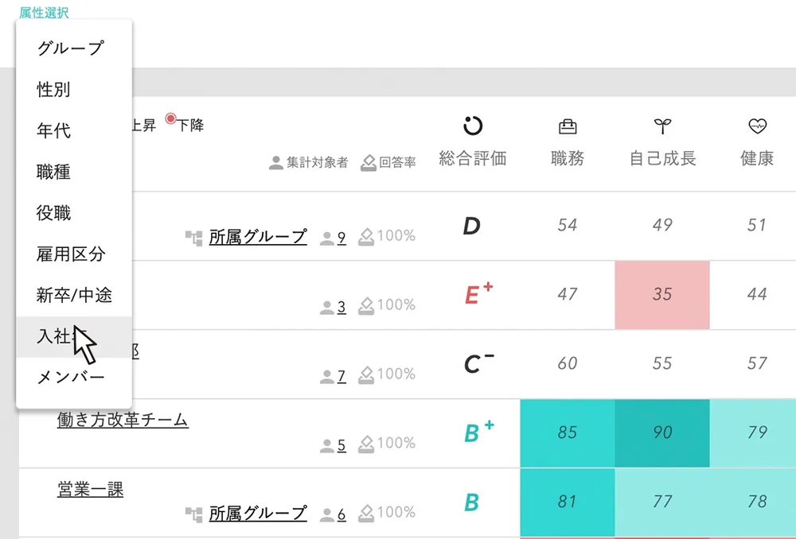Click the member count 5 link
The height and width of the screenshot is (539, 796).
pyautogui.click(x=341, y=446)
